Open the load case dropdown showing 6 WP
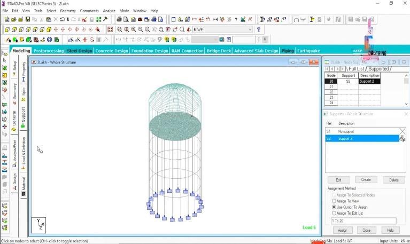This screenshot has height=244, width=410. pyautogui.click(x=222, y=29)
